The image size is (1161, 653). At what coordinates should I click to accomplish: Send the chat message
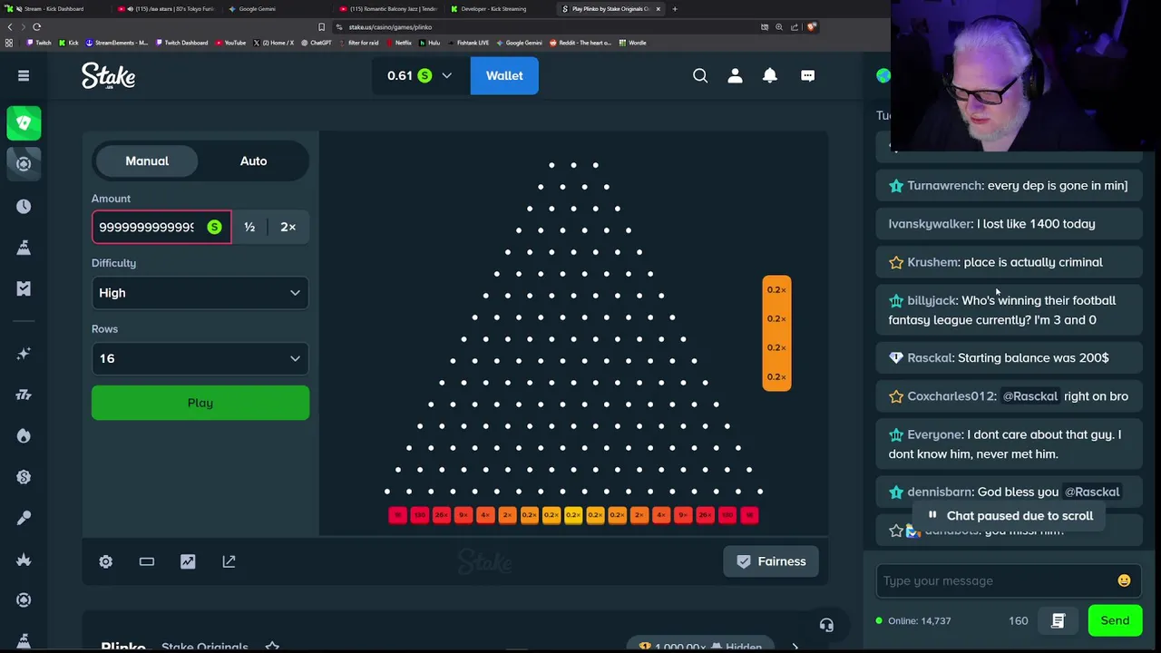click(x=1115, y=620)
